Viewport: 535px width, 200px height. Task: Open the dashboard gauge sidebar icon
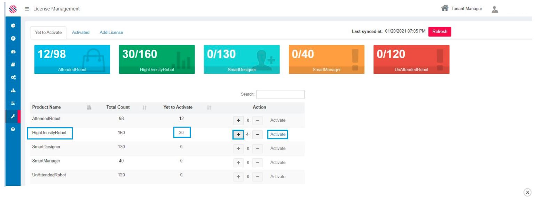13,51
